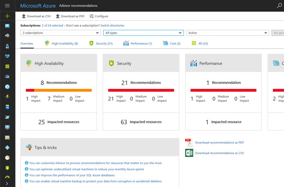Click the PDF icon beside download recommendations
This screenshot has width=284, height=187.
(189, 142)
